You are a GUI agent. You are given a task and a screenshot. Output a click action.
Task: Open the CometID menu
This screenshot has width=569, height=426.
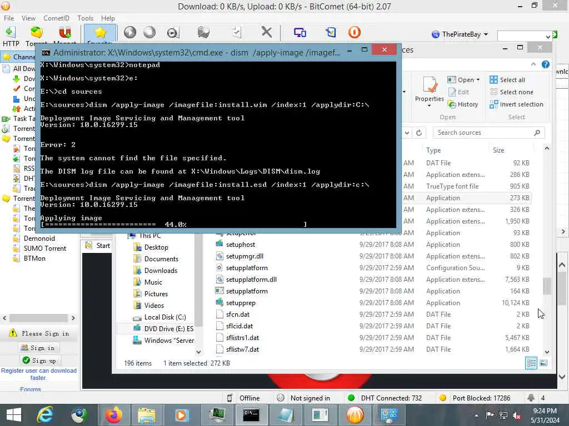click(56, 18)
